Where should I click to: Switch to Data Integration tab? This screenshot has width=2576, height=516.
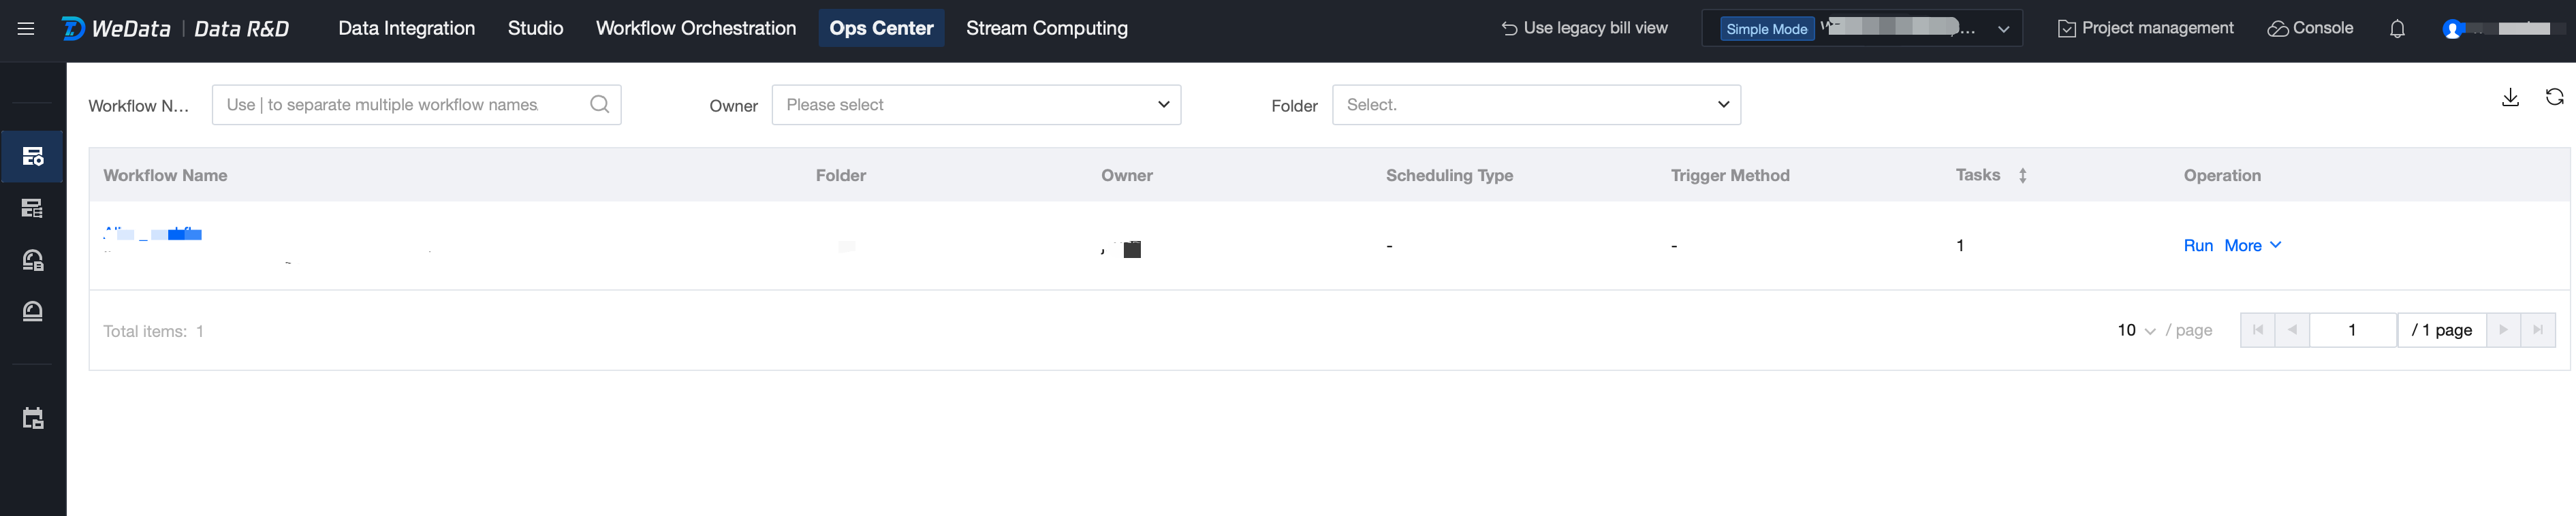tap(406, 28)
